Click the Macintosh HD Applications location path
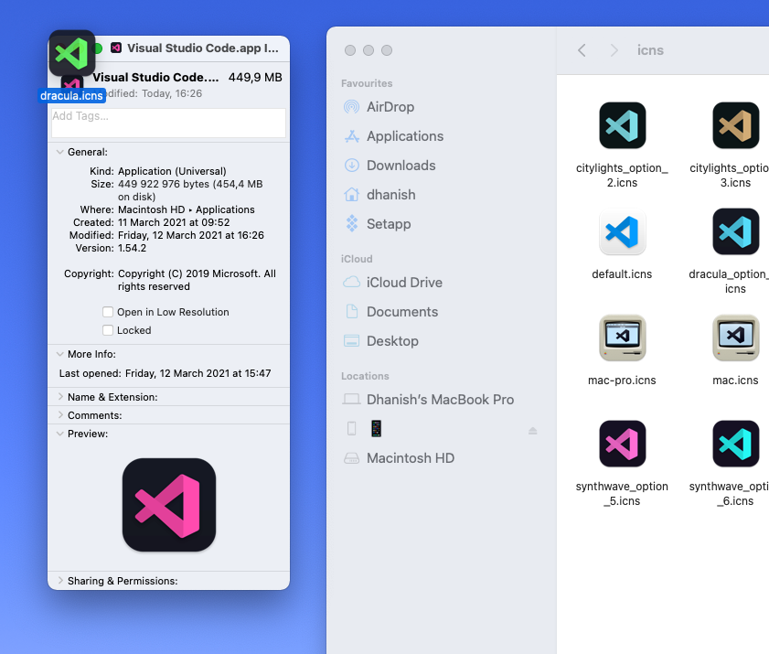 tap(187, 209)
